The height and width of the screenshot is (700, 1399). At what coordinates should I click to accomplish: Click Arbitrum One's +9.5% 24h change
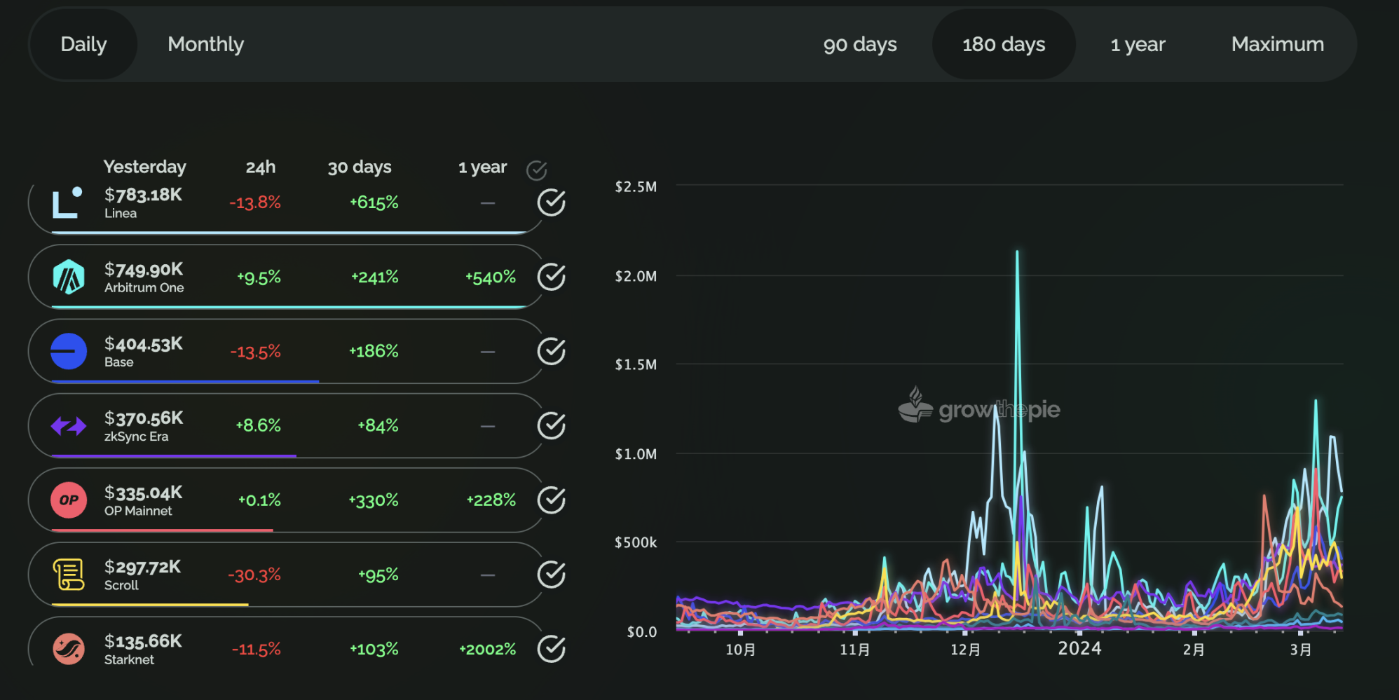pos(259,277)
